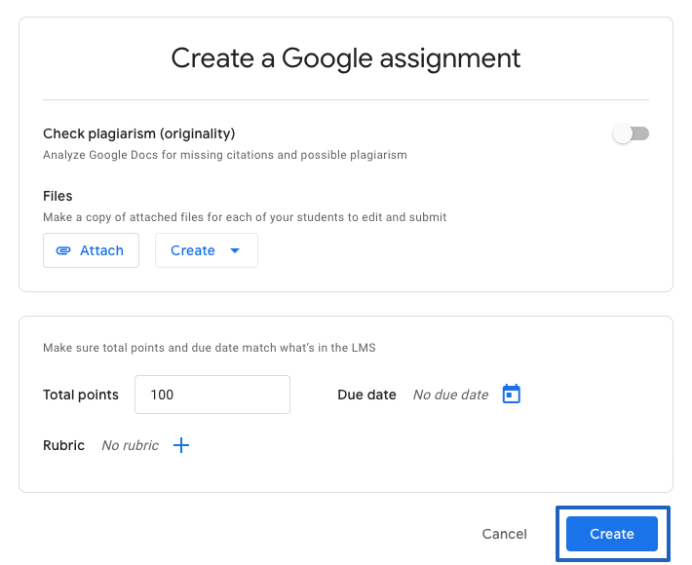The width and height of the screenshot is (692, 565).
Task: Expand the Create files dropdown arrow
Action: (x=235, y=250)
